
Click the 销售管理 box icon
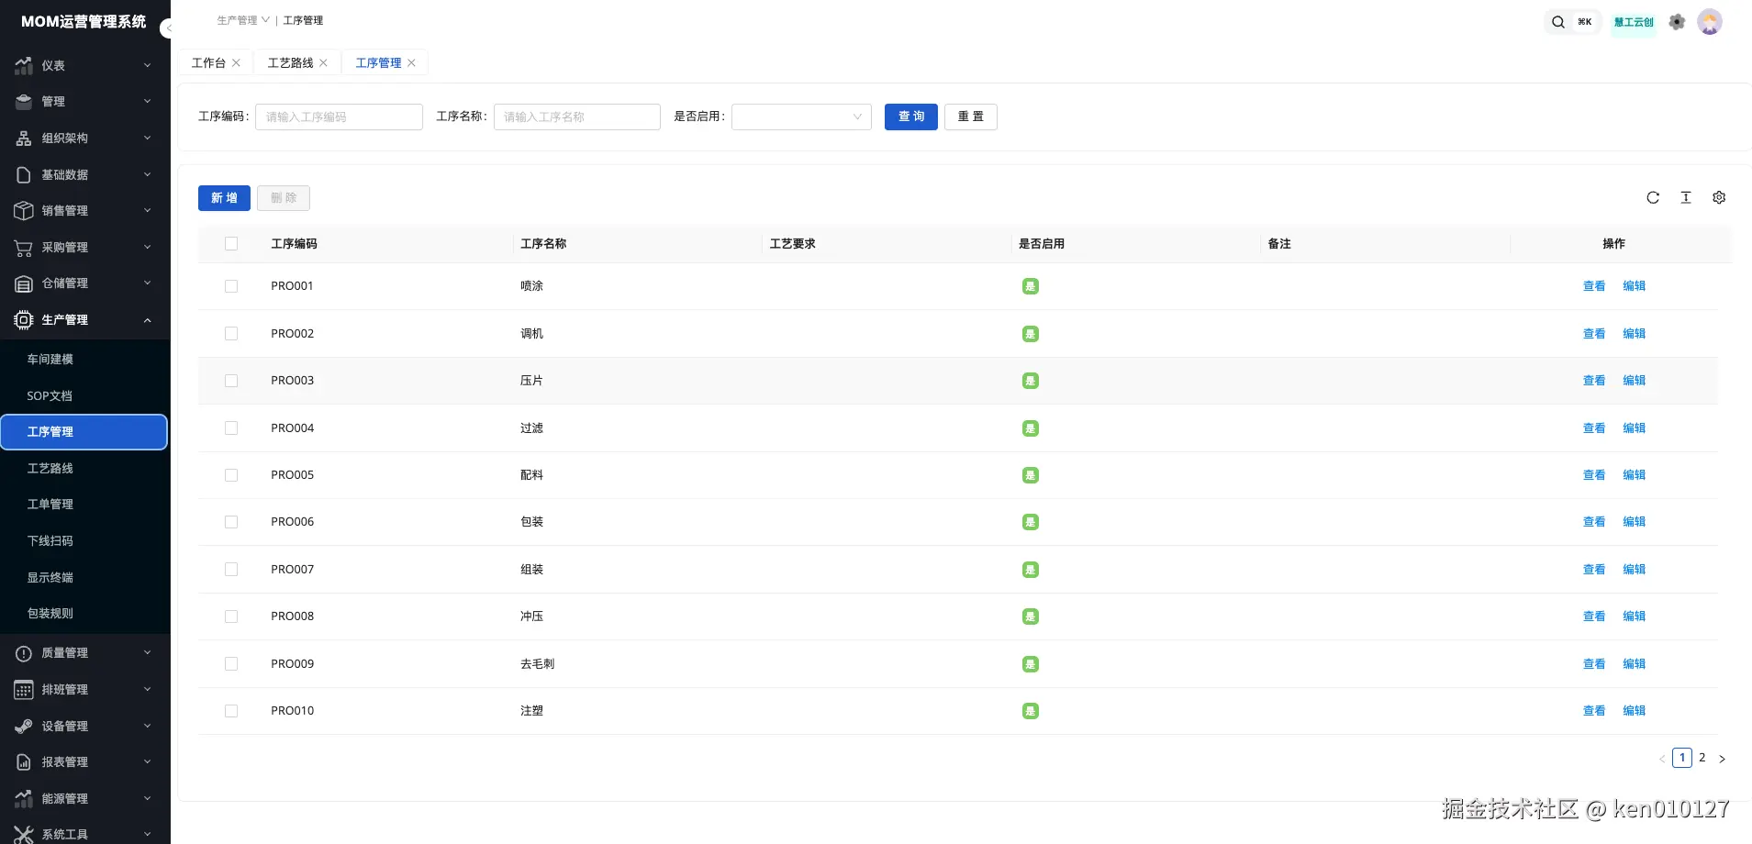coord(24,211)
